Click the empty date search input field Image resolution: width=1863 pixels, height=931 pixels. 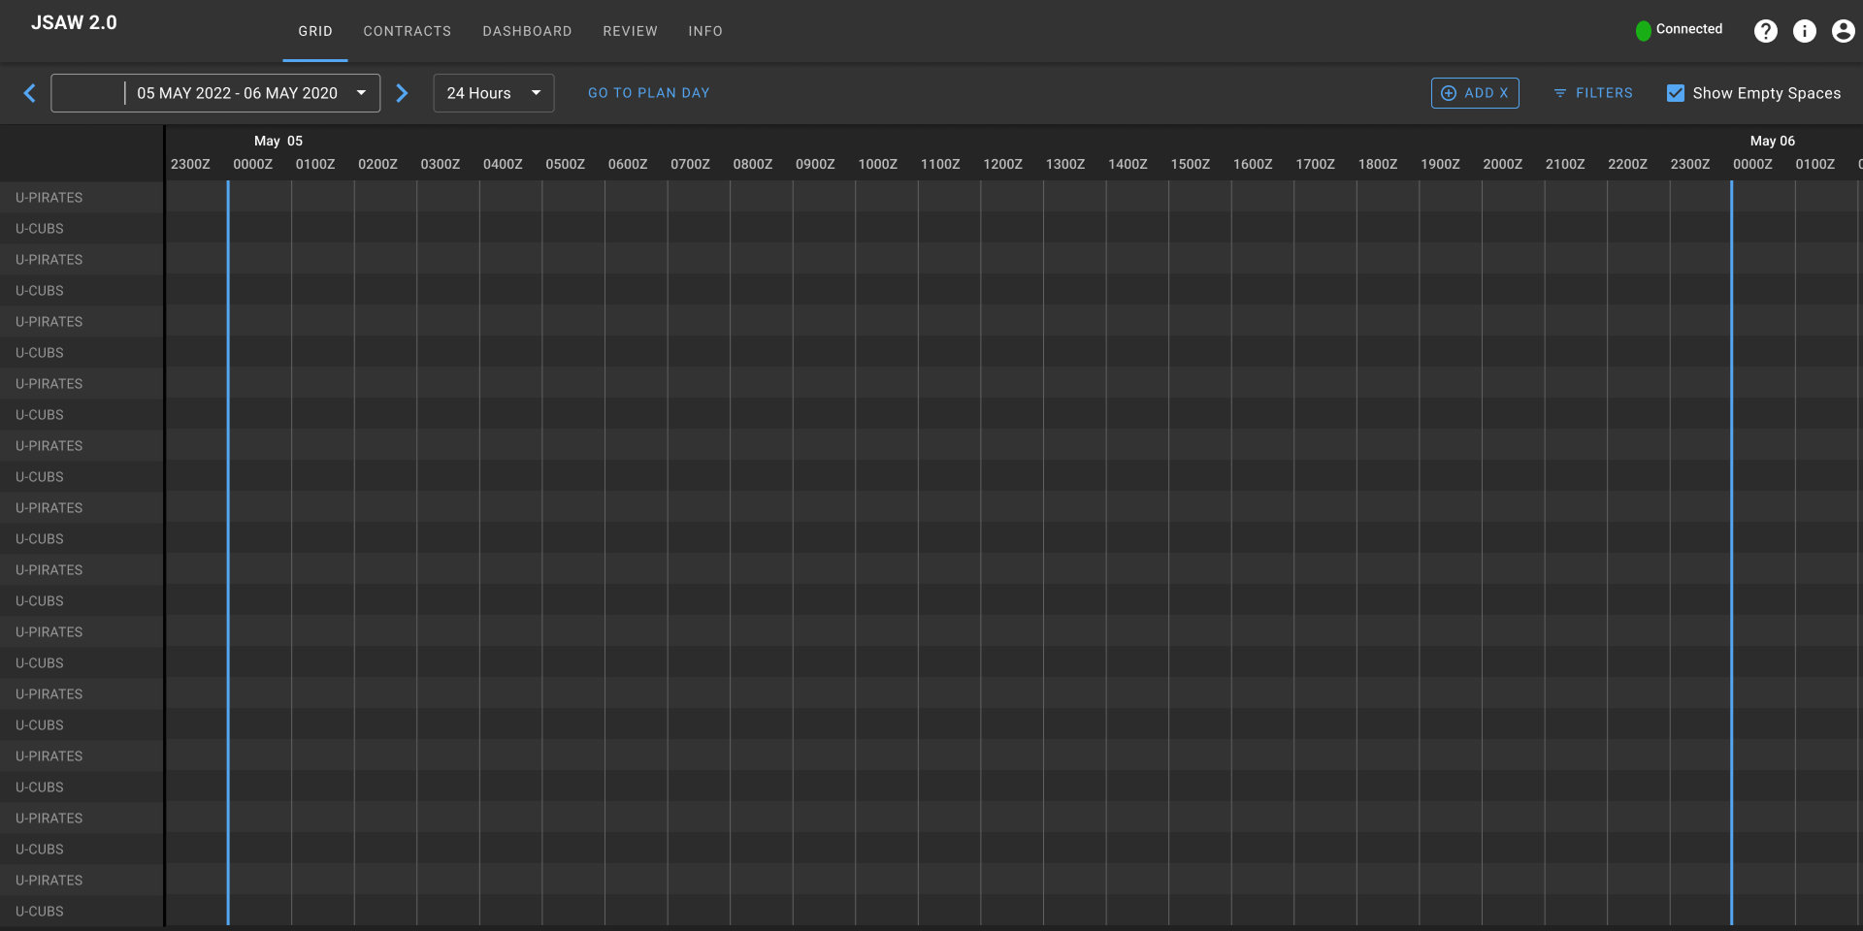point(88,93)
